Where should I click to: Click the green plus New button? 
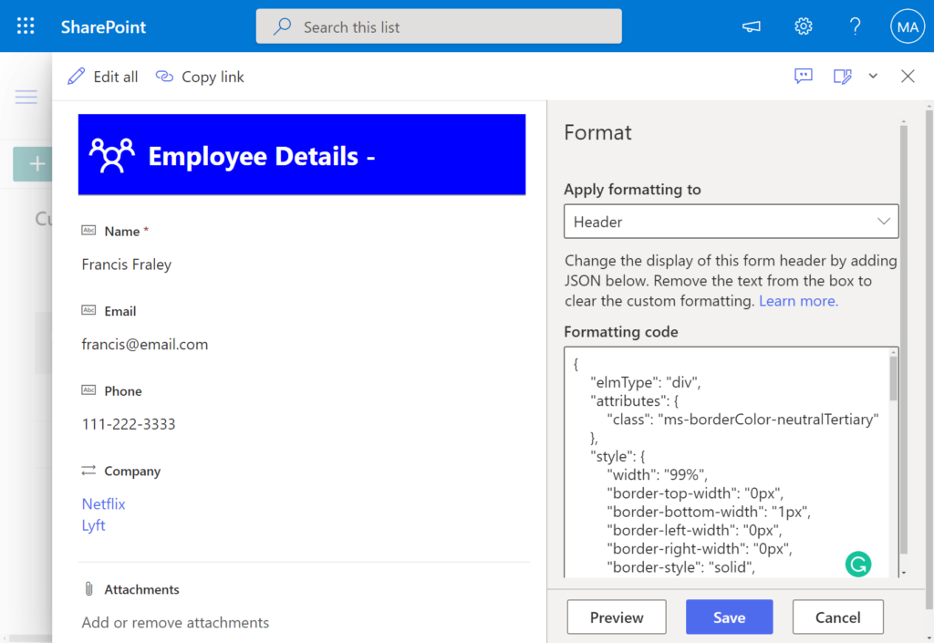click(33, 164)
